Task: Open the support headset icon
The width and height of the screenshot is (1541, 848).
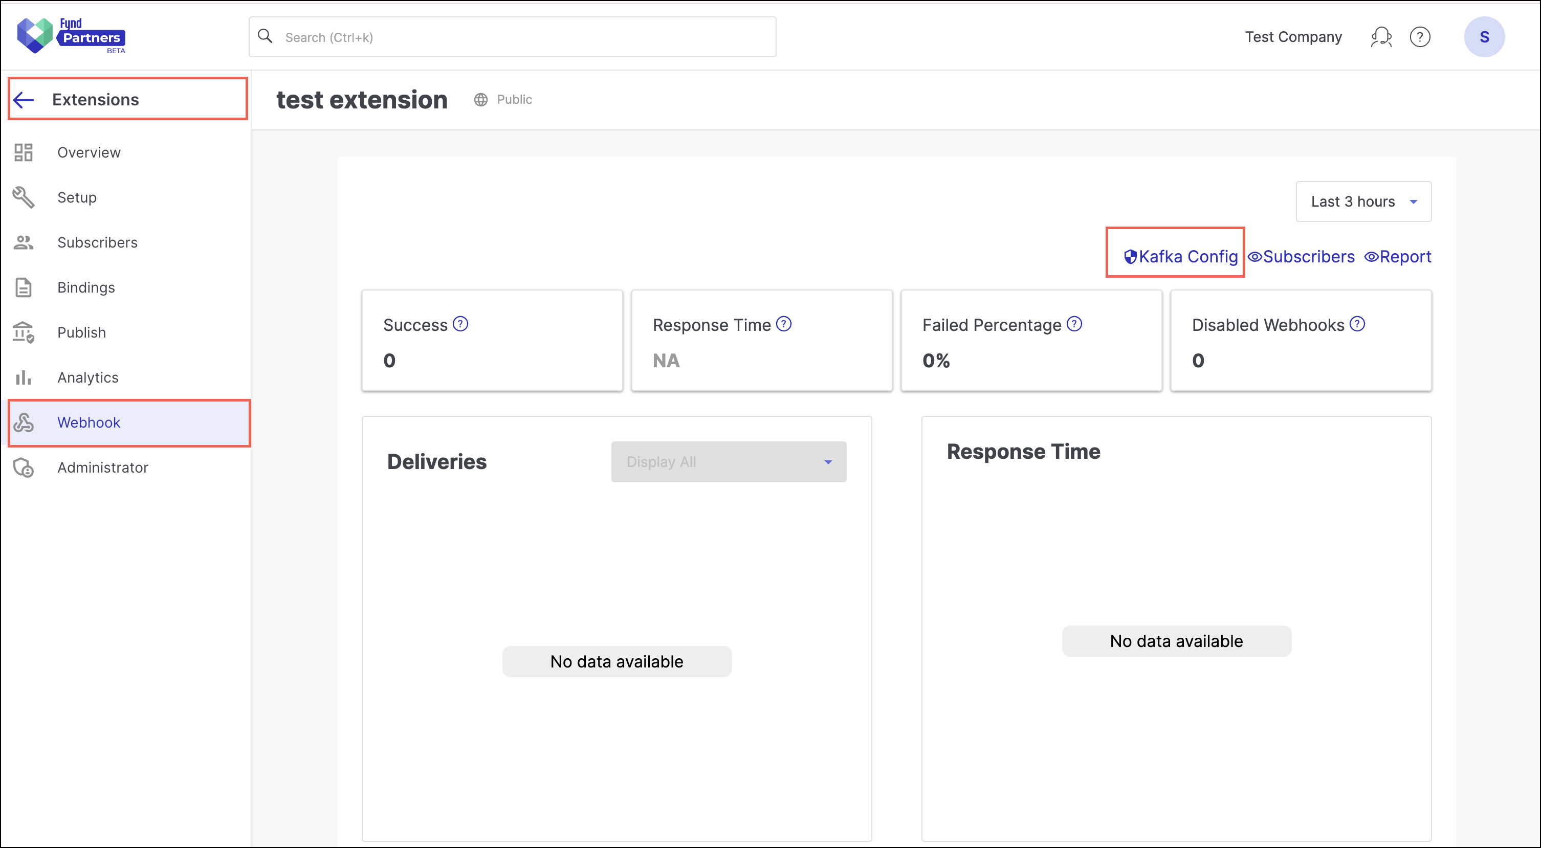Action: pyautogui.click(x=1381, y=37)
